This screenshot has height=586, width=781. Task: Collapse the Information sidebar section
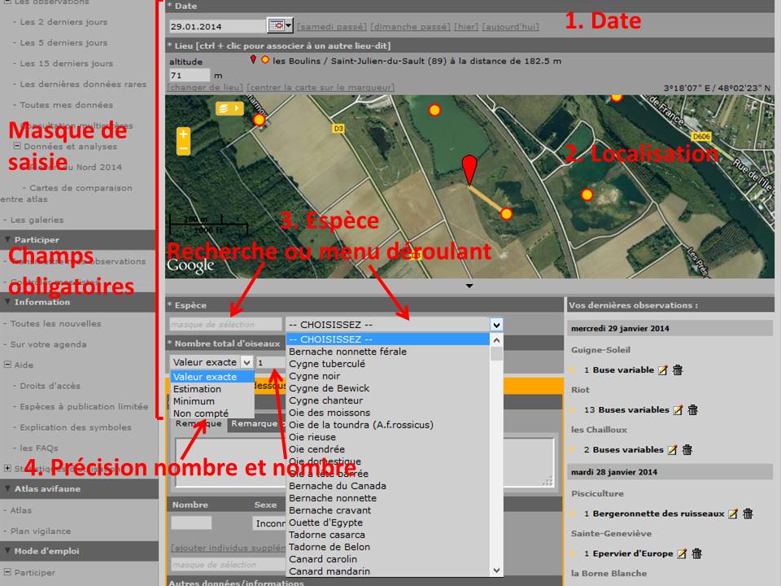[7, 302]
